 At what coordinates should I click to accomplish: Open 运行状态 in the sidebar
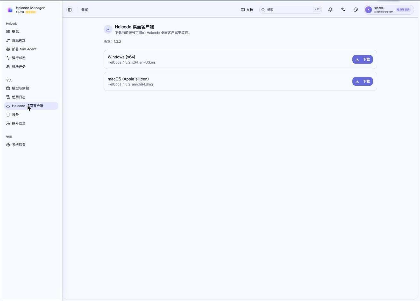31,58
